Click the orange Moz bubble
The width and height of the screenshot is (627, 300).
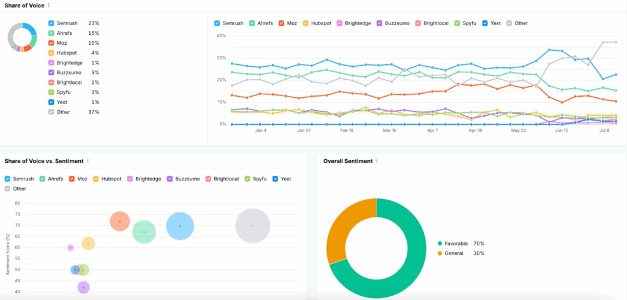[x=120, y=221]
